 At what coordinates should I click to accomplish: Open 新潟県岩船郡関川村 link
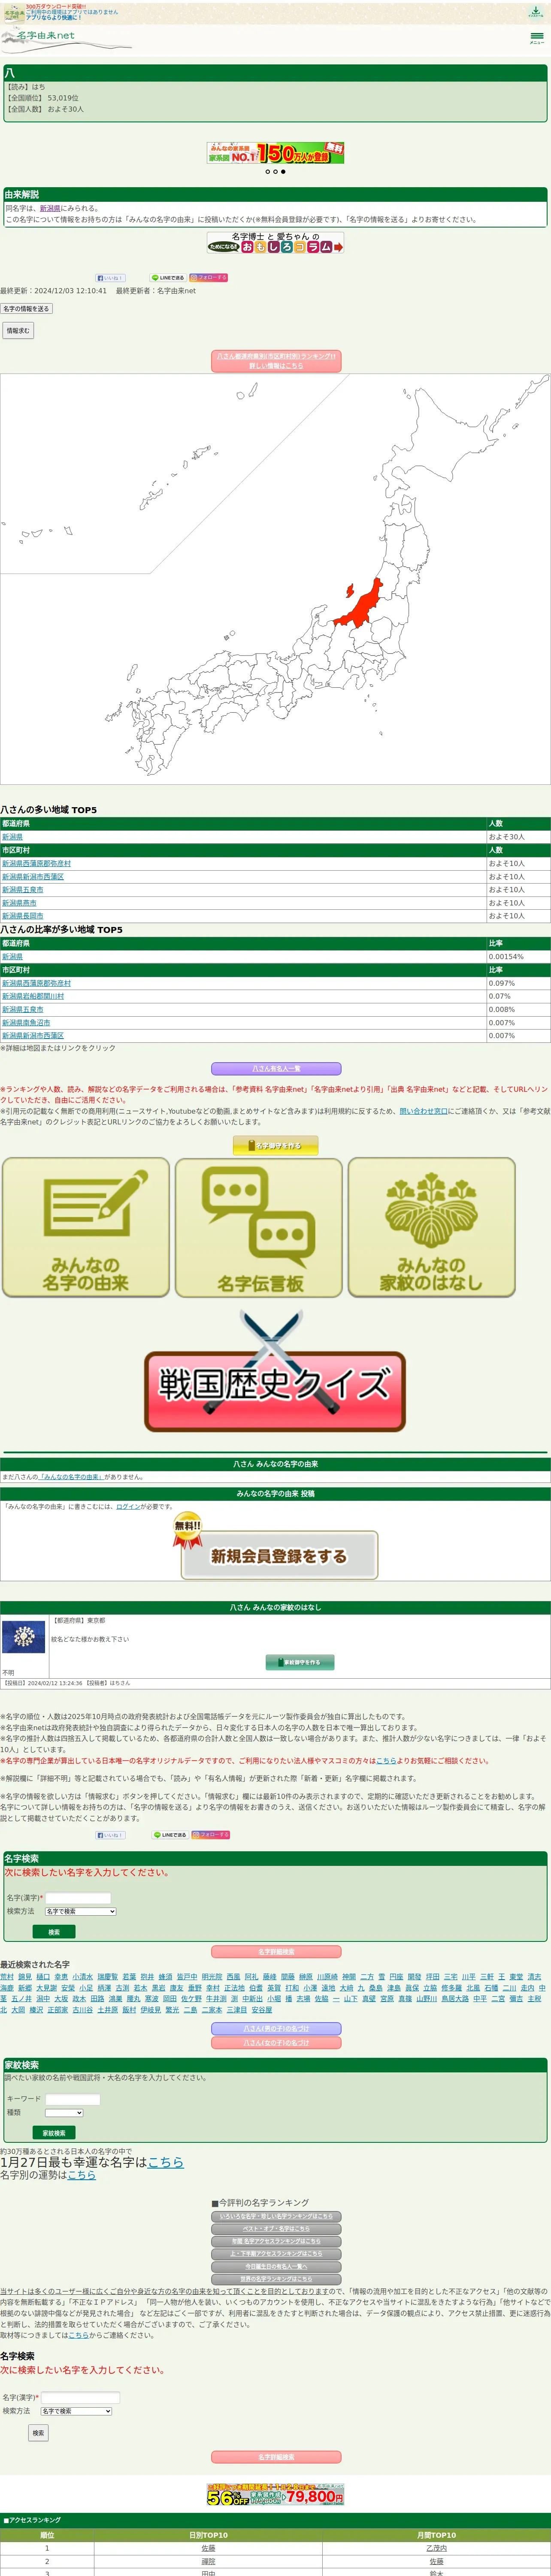tap(33, 996)
